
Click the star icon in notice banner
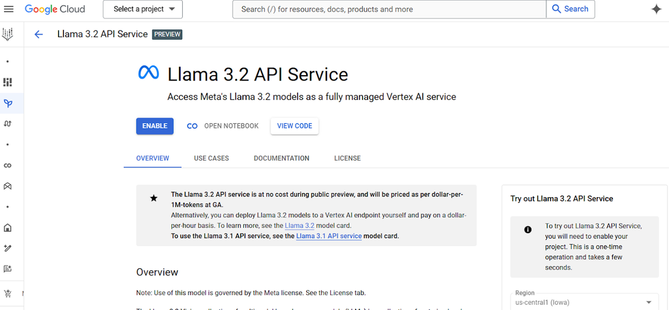click(x=153, y=198)
